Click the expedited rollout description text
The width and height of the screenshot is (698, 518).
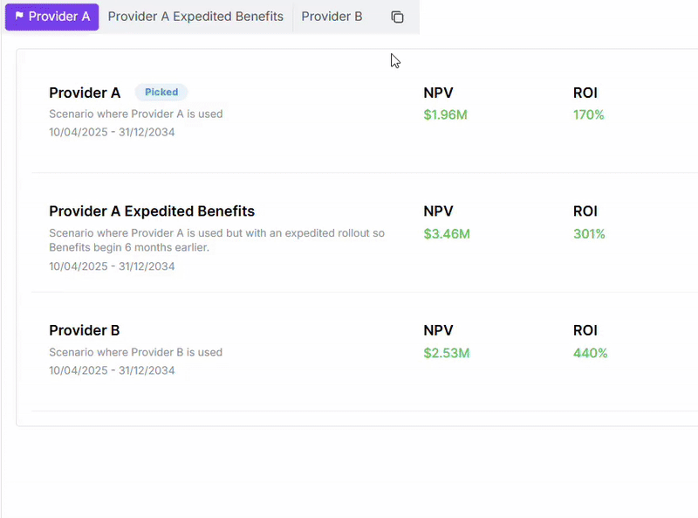tap(216, 240)
